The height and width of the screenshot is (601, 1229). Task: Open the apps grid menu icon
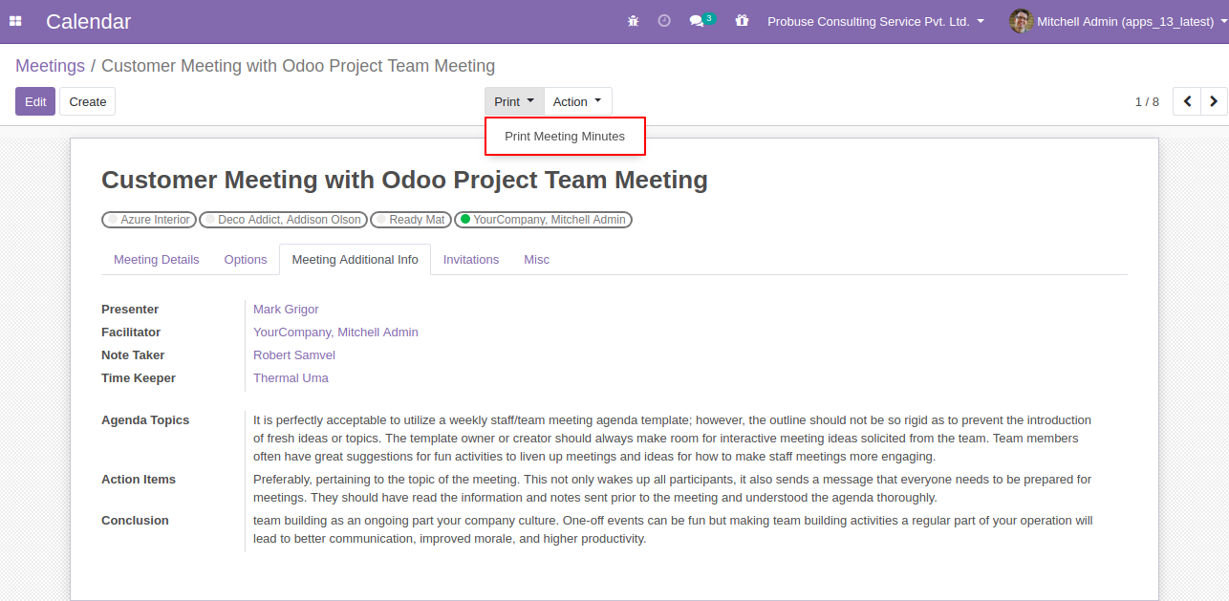click(15, 21)
